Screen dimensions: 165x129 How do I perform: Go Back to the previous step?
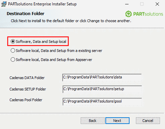93,121
